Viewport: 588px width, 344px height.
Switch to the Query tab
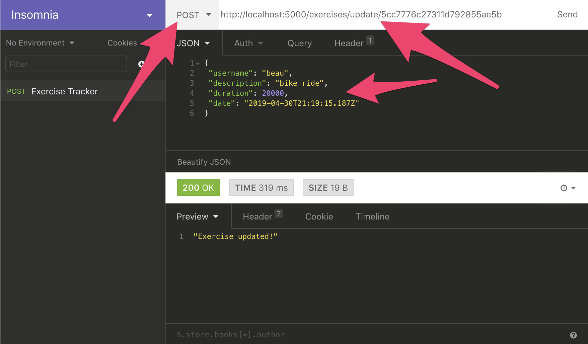[299, 43]
